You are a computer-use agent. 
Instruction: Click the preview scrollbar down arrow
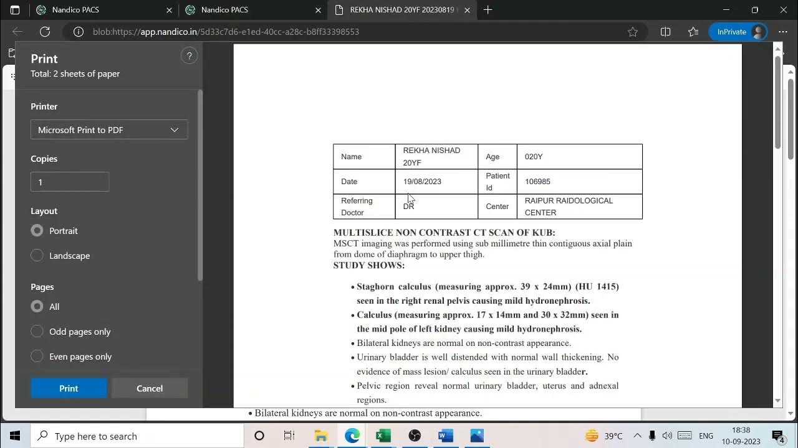tap(778, 401)
